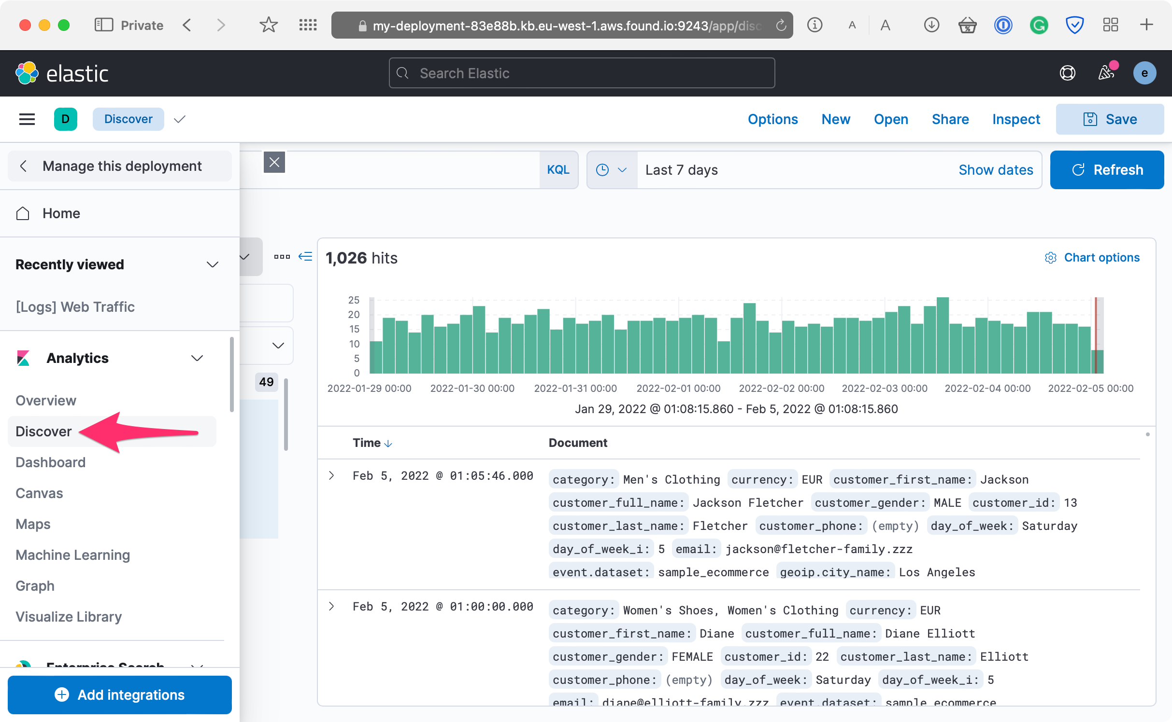Click the hide sidebar arrow icon
The height and width of the screenshot is (722, 1172).
[x=305, y=257]
